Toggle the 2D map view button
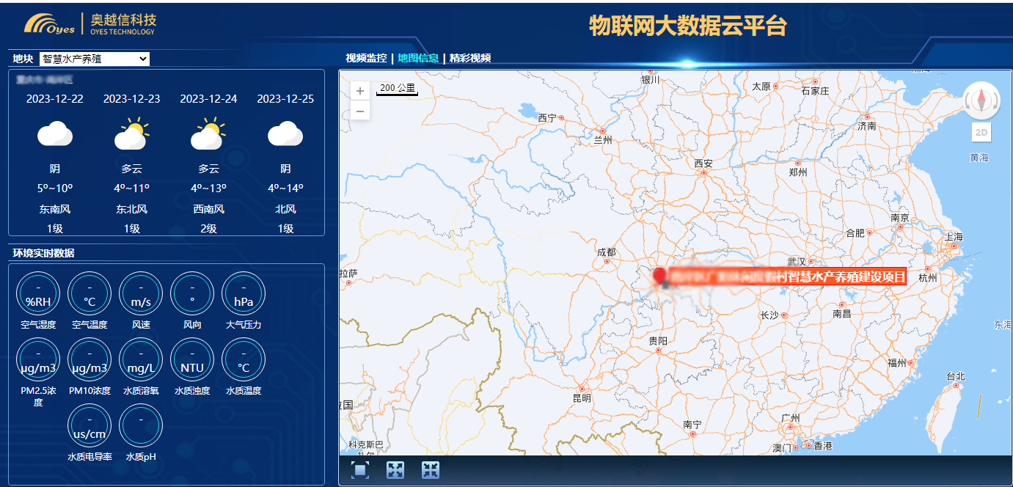Viewport: 1013px width, 487px height. point(981,133)
